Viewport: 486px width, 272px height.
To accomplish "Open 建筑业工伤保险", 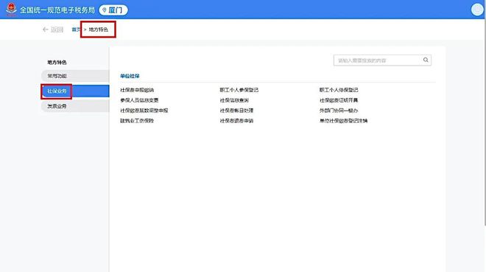I will tap(137, 121).
